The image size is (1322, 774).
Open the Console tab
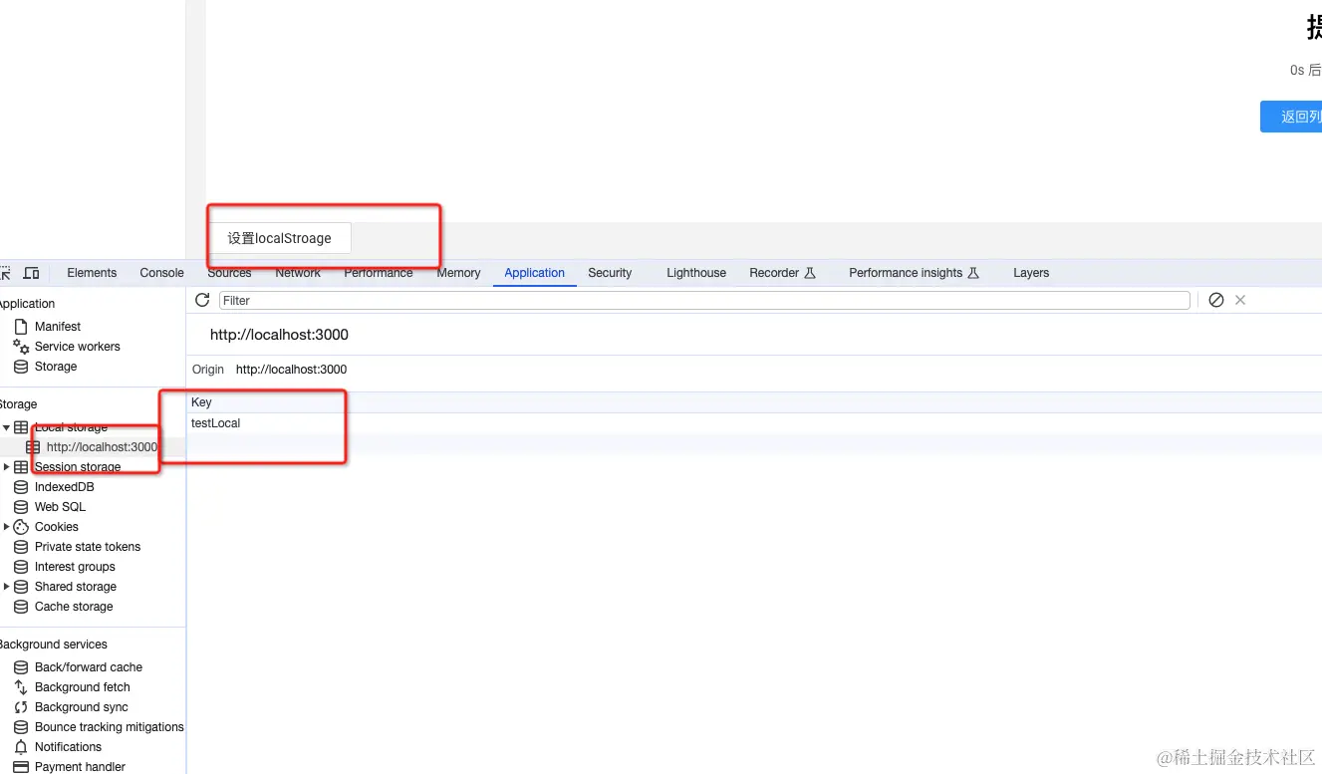(x=161, y=273)
